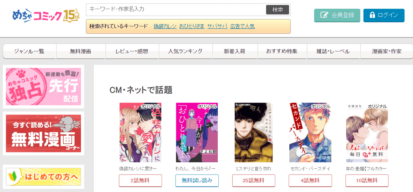
Task: Open the 広告で人気 keyword link
Action: tap(242, 26)
